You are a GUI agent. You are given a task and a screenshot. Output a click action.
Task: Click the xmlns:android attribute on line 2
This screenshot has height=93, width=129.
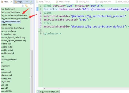click(x=70, y=9)
